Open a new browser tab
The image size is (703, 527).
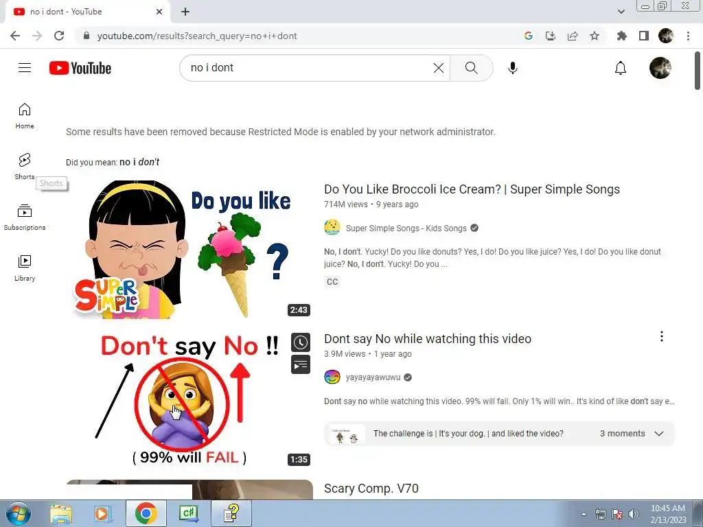tap(185, 12)
